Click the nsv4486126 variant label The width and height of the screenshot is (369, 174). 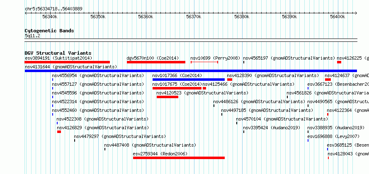[259, 101]
